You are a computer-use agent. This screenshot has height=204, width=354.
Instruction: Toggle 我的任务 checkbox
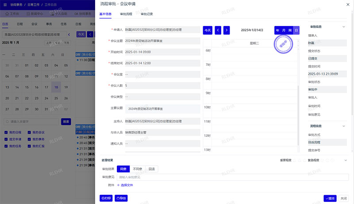pyautogui.click(x=6, y=146)
